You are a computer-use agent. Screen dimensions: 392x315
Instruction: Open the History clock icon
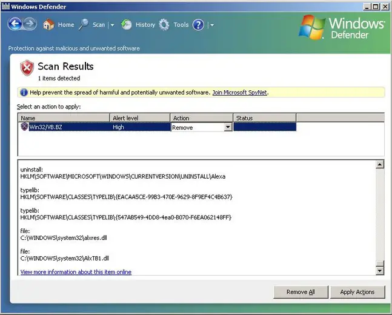pyautogui.click(x=126, y=25)
